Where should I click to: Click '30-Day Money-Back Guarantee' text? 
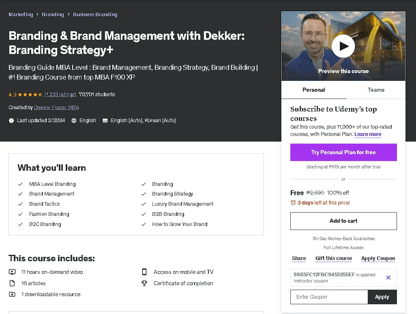point(343,239)
